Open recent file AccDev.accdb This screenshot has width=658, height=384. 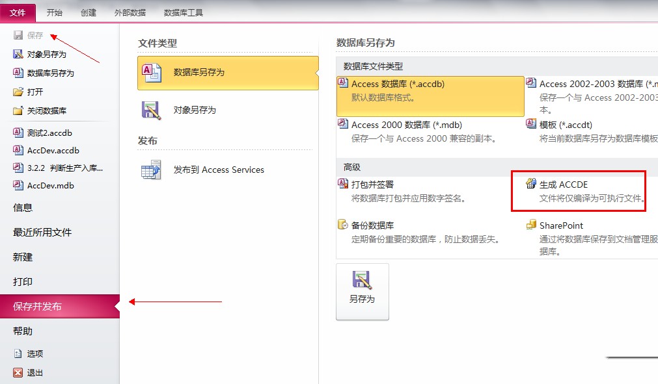53,151
